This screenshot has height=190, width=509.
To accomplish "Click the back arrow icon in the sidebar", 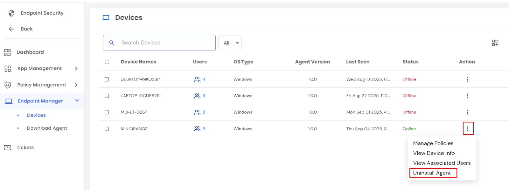I will click(x=11, y=29).
